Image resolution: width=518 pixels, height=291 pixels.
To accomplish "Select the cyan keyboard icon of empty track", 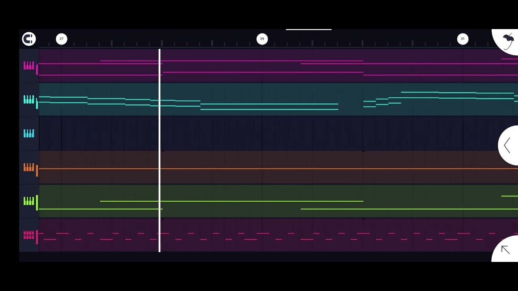I will 29,133.
